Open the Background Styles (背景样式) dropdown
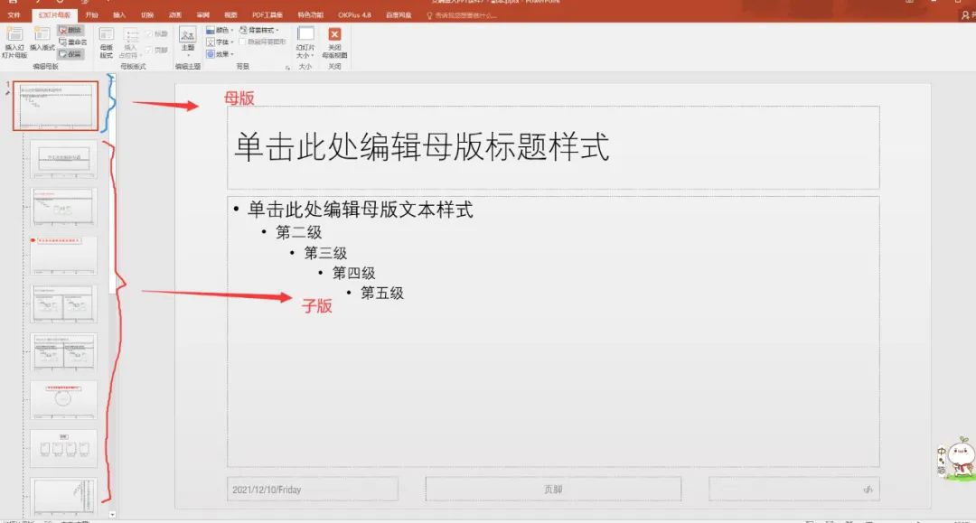This screenshot has height=523, width=976. tap(259, 30)
